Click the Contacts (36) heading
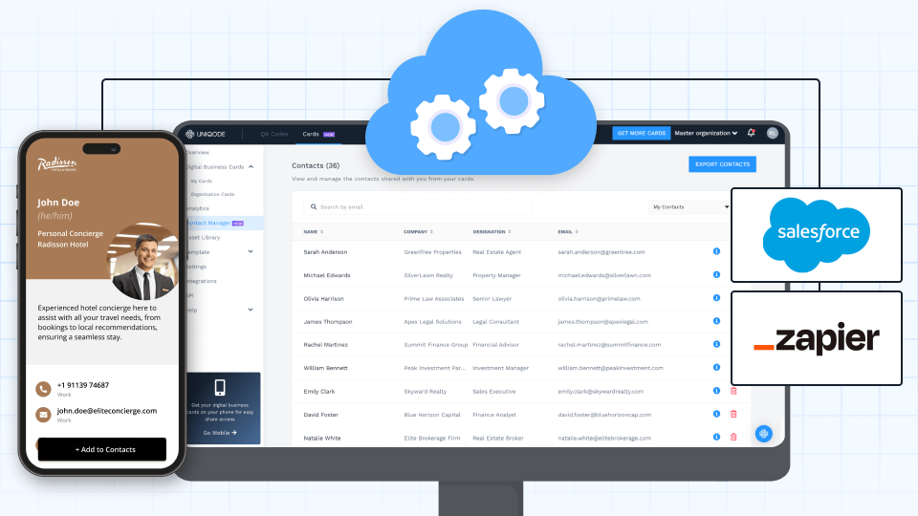 (316, 165)
